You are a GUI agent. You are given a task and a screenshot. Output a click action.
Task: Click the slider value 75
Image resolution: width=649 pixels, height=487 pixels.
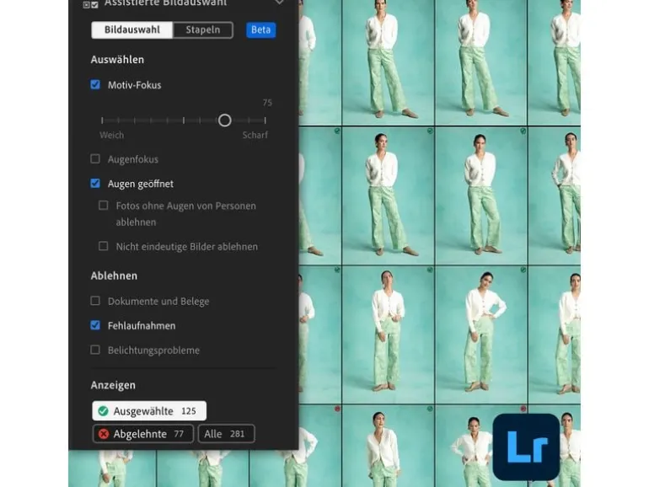(267, 103)
